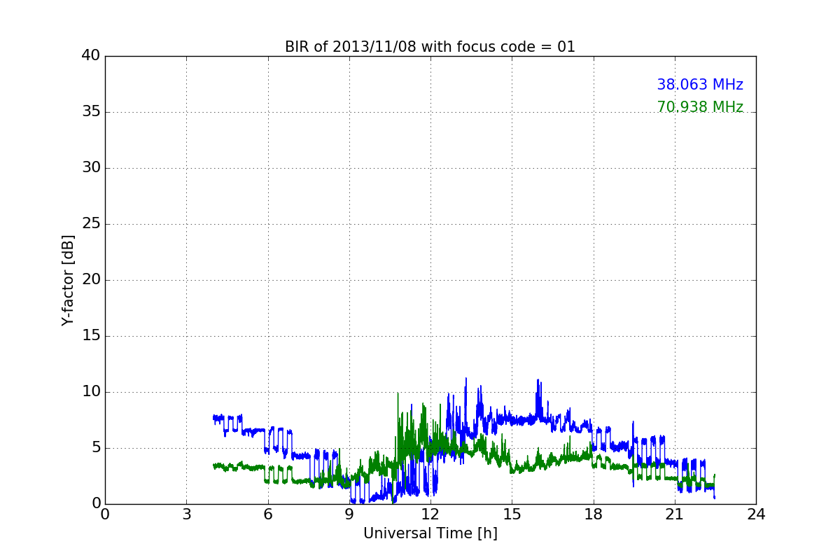
Task: Click the x-axis tick label '15'
Action: 512,514
